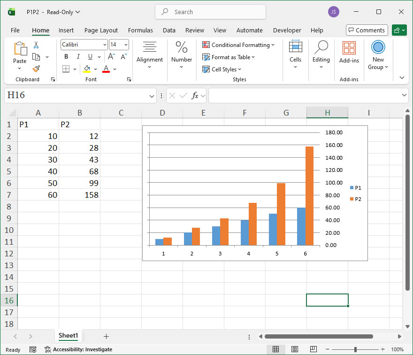Click the yellow fill color swatch
Screen dimensions: 413x355
click(87, 69)
